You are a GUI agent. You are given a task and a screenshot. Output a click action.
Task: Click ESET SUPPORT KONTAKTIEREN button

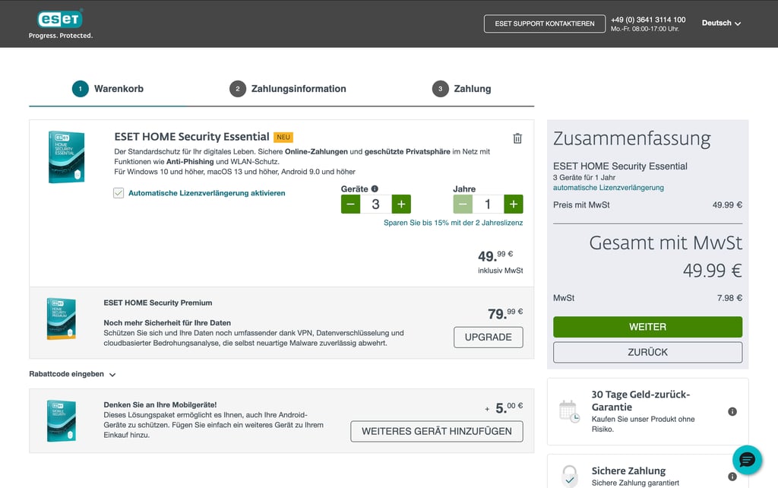tap(544, 24)
